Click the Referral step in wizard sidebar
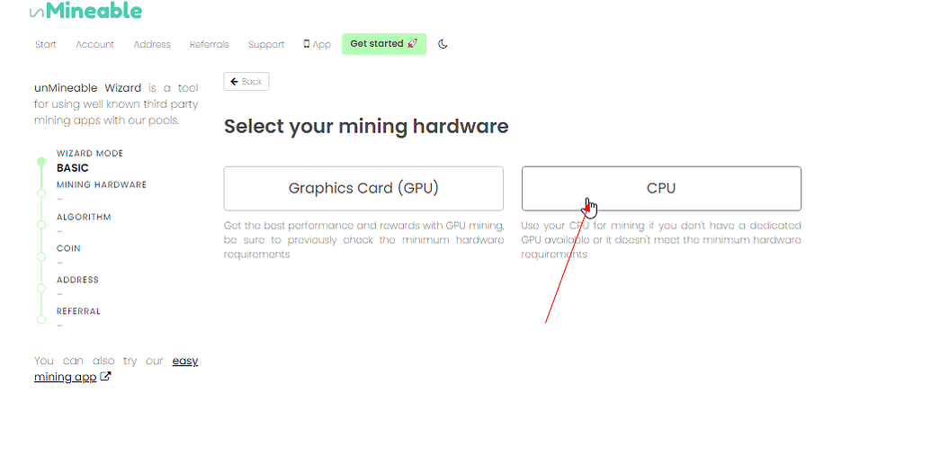 pos(78,311)
